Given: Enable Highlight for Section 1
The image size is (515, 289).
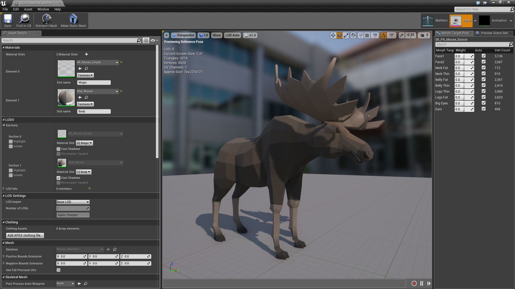Looking at the screenshot, I should 11,170.
